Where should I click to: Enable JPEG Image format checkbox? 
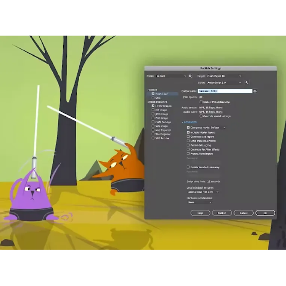click(x=153, y=114)
